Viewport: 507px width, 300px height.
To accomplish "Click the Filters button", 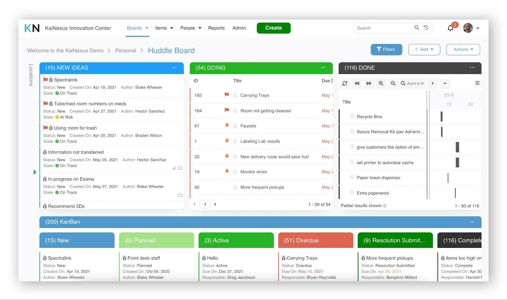I will point(386,50).
